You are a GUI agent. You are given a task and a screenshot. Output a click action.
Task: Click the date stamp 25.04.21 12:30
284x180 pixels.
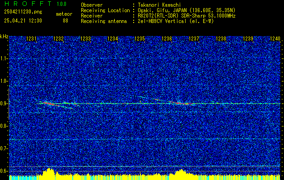pos(23,21)
